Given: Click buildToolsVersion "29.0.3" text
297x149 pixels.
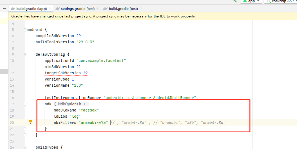Looking at the screenshot, I should 65,42.
